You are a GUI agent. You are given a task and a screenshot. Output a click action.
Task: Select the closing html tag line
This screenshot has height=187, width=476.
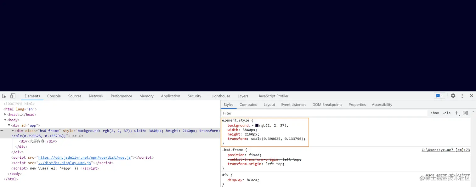tap(11, 179)
